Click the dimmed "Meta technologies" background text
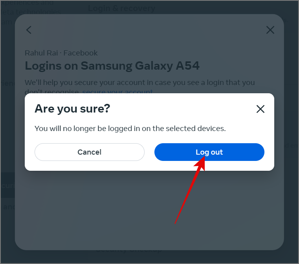This screenshot has height=264, width=299. tap(30, 12)
